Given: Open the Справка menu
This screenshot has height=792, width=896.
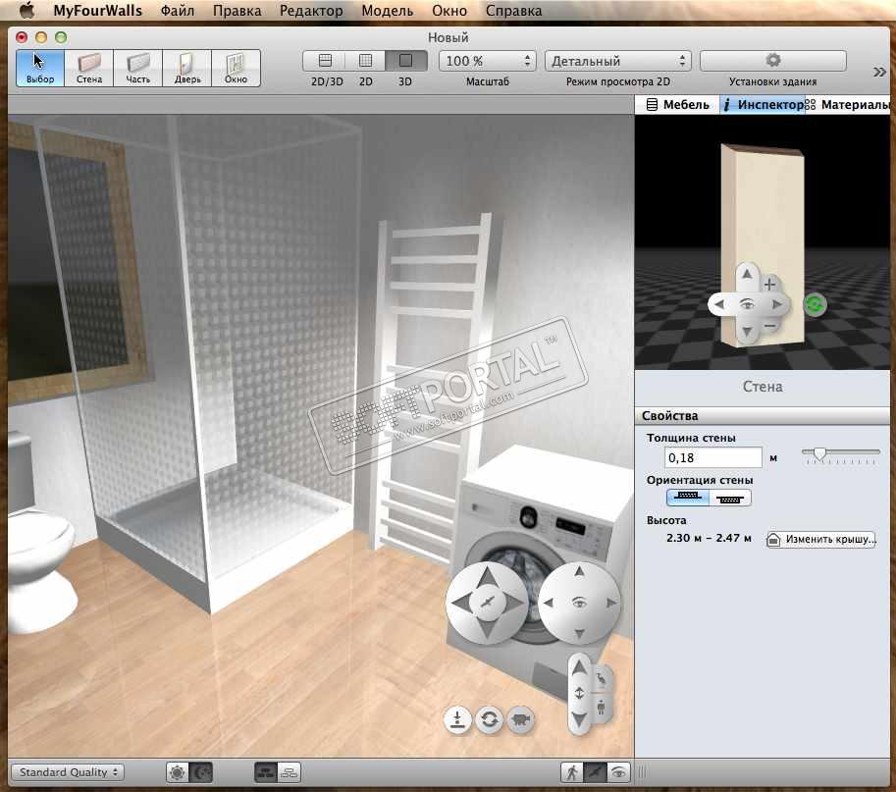Looking at the screenshot, I should (513, 11).
